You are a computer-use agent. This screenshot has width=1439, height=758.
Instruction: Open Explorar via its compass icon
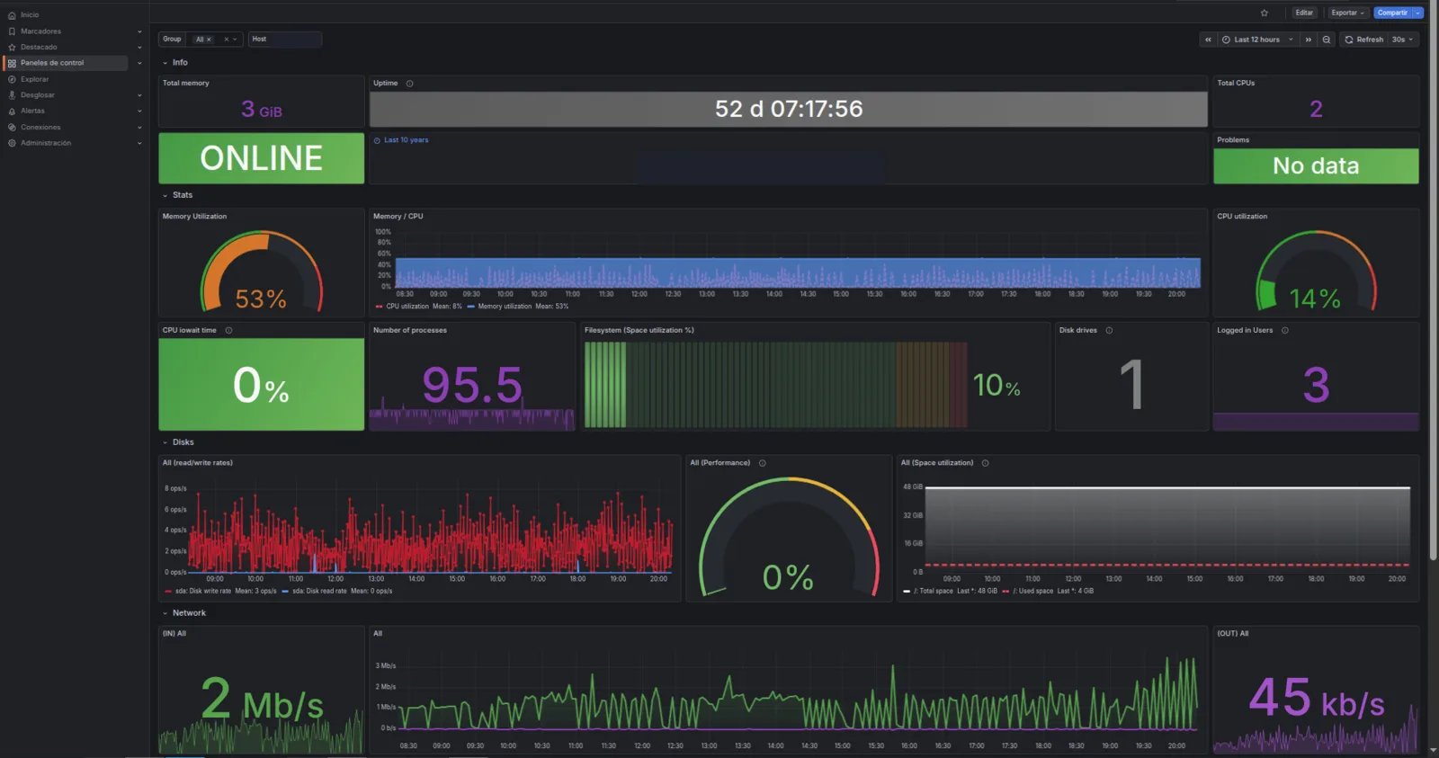12,79
